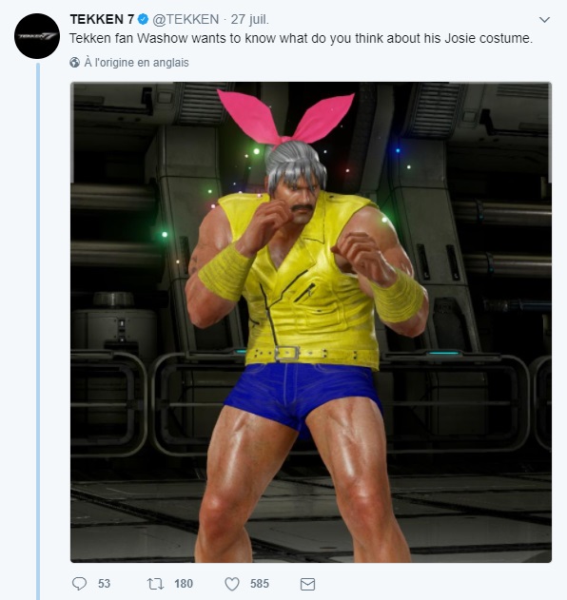Screen dimensions: 567x600
Task: Click the globe translation icon
Action: (74, 63)
